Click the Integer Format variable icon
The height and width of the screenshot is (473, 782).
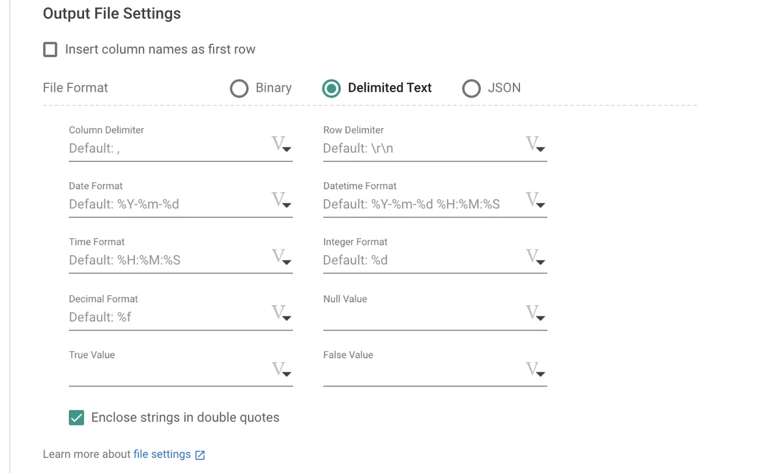[x=535, y=256]
